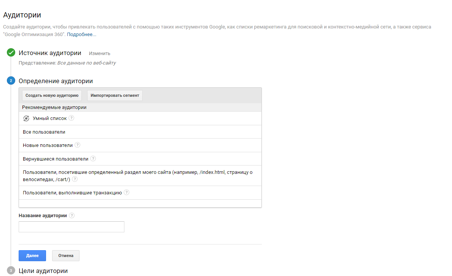Click help icon next to Умный список
Image resolution: width=452 pixels, height=276 pixels.
(x=72, y=118)
